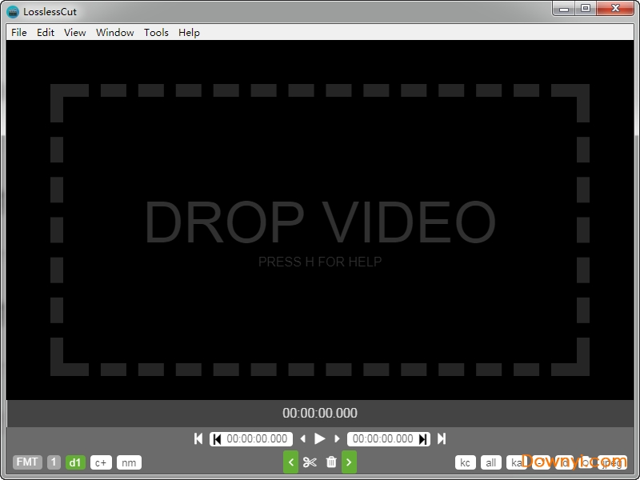640x480 pixels.
Task: Open the FMT format selector
Action: click(27, 462)
